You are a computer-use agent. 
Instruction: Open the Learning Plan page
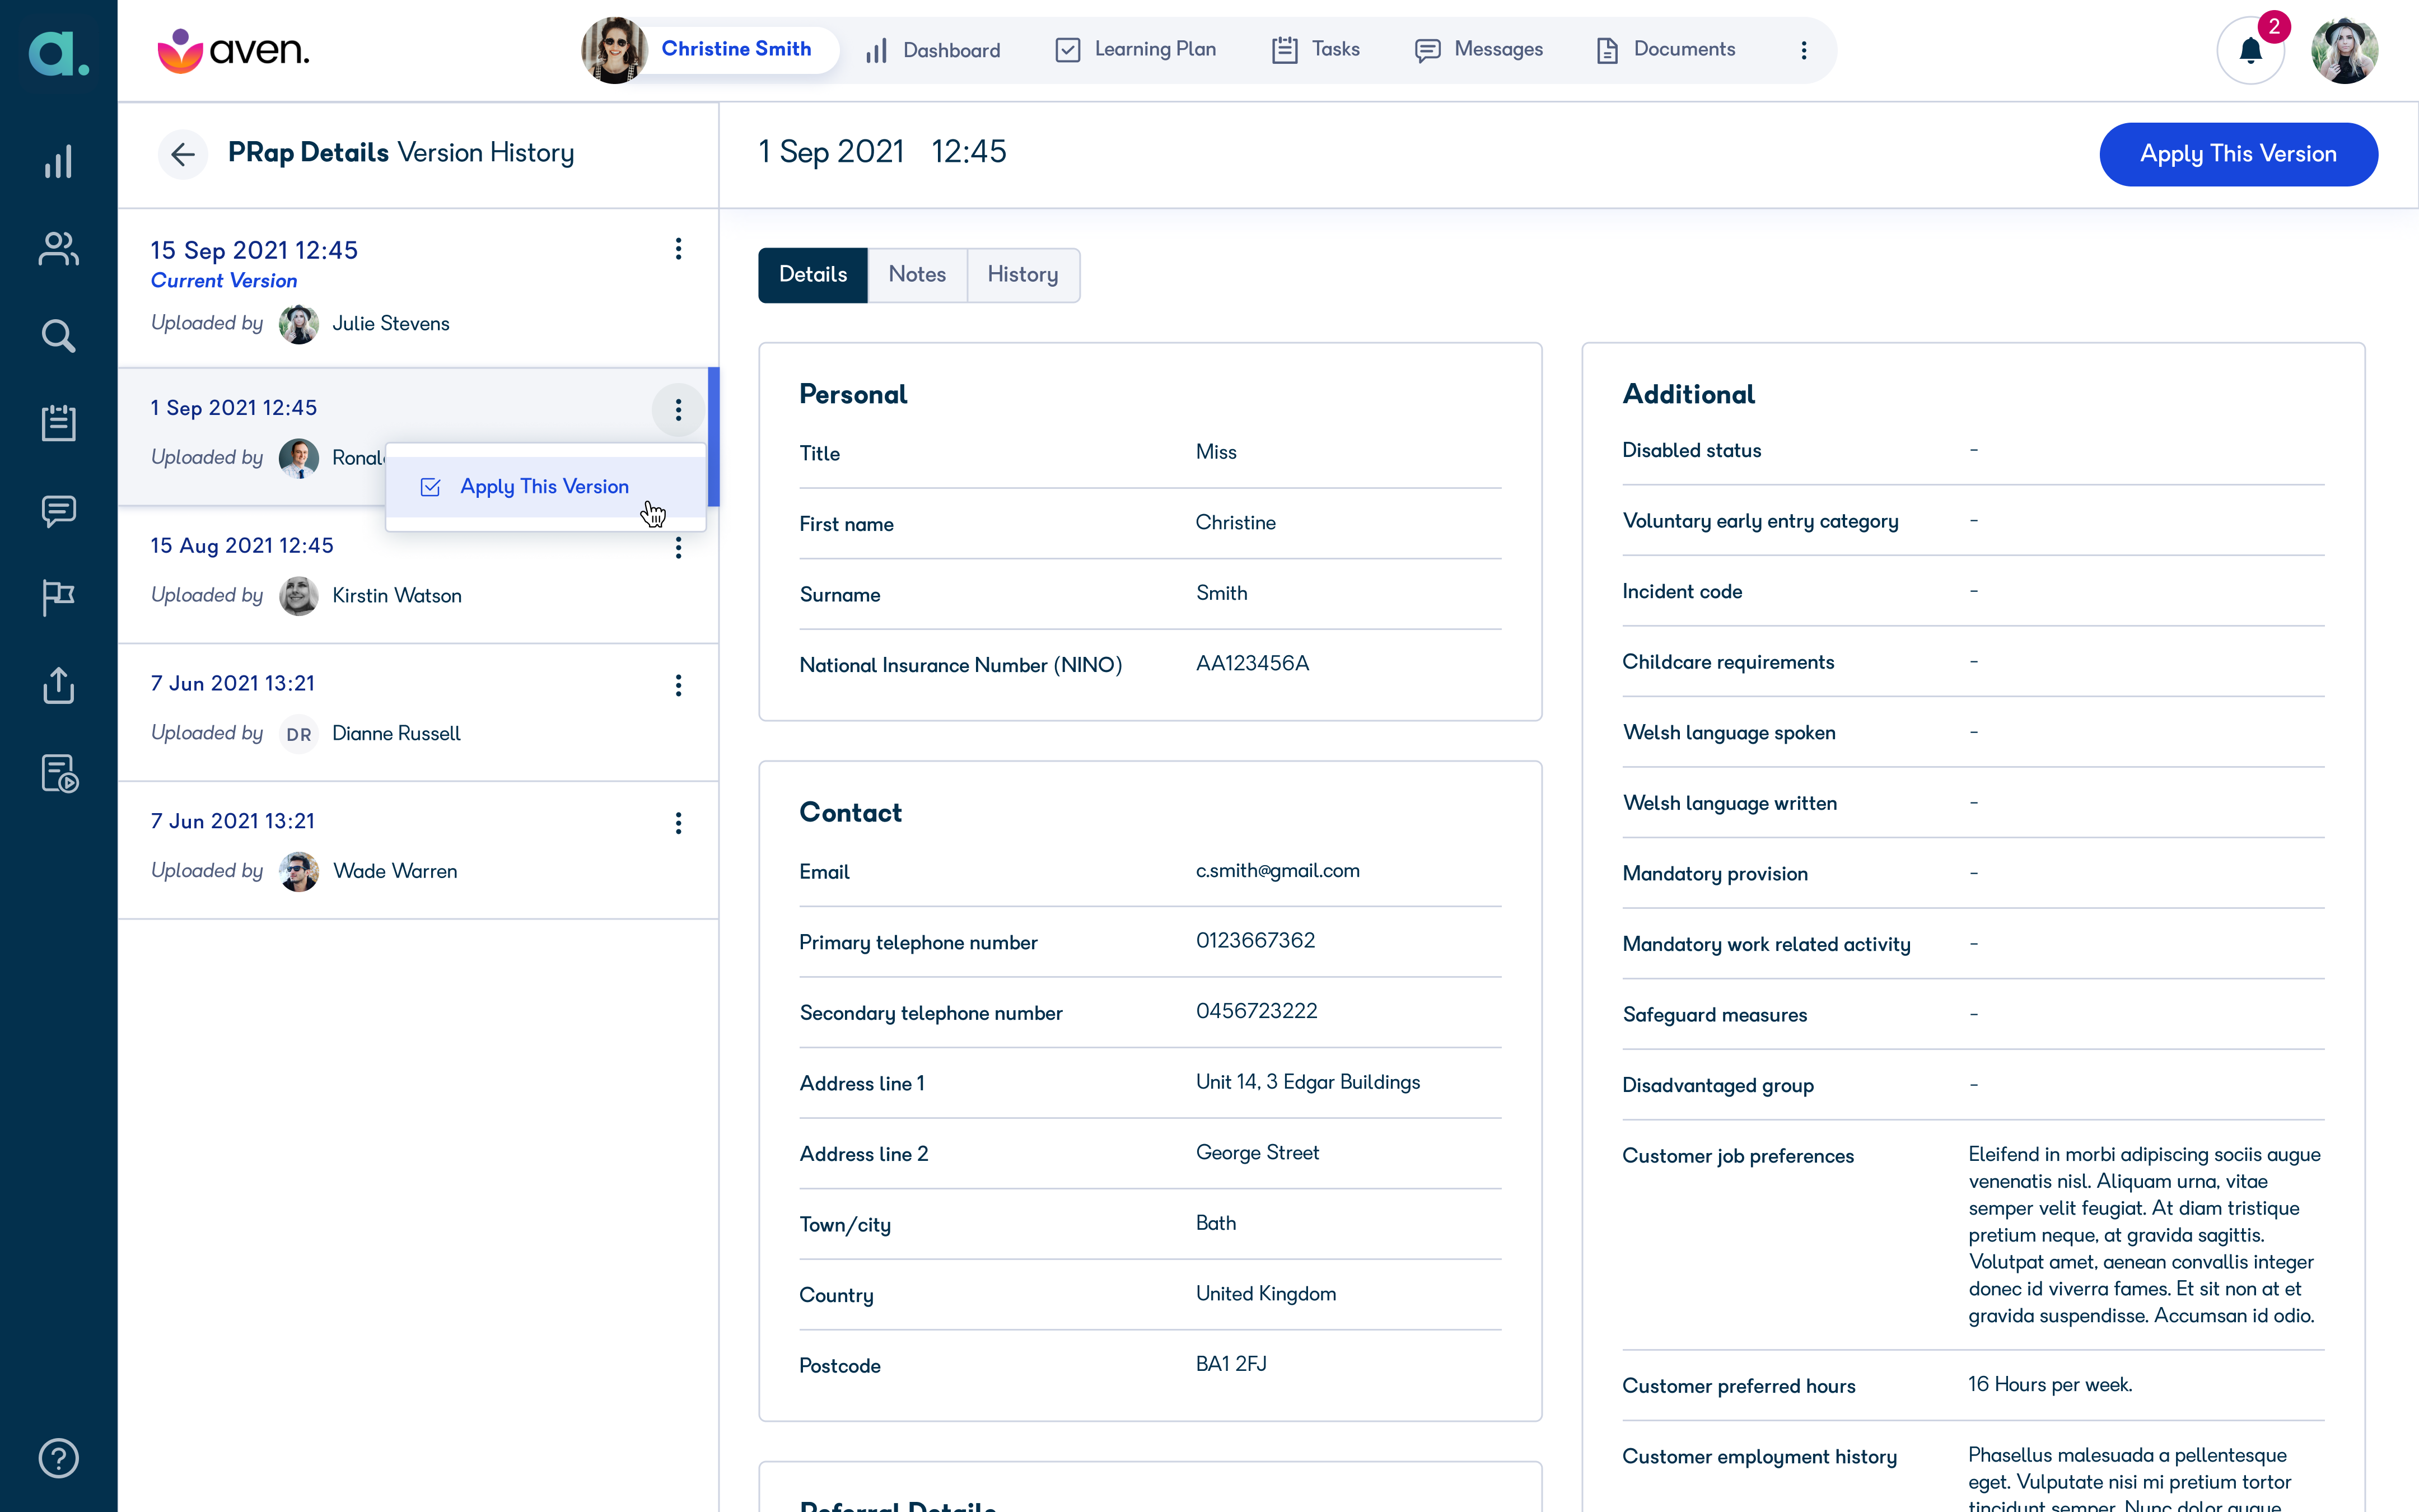[1134, 49]
